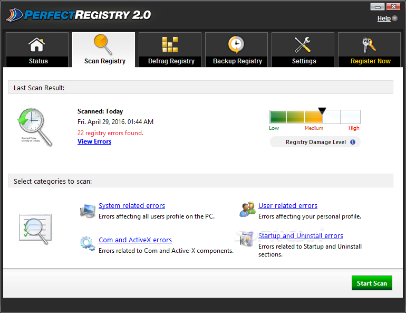Click 'Errors related to Startup and Uninstall' description

[310, 250]
